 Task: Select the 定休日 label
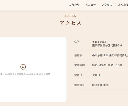(x=78, y=75)
